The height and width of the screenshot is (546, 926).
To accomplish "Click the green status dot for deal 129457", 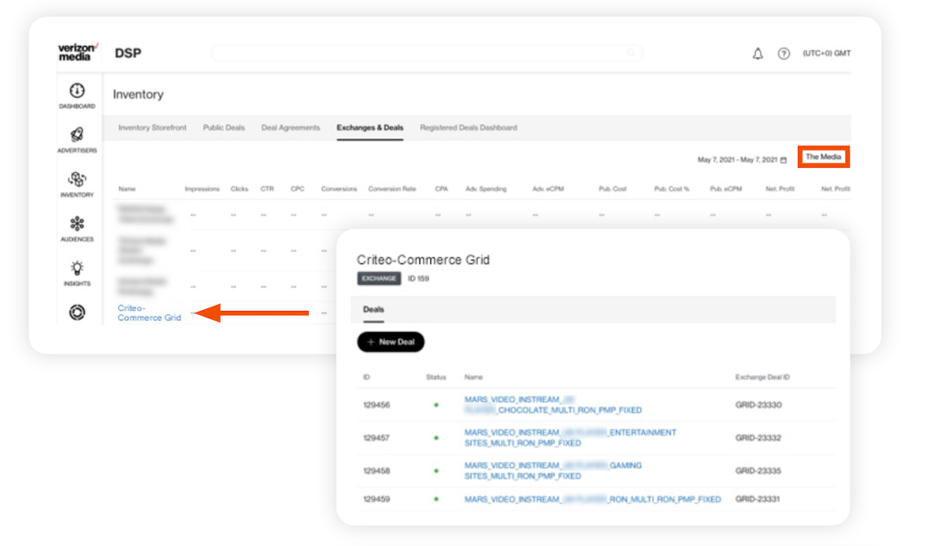I will (x=436, y=438).
